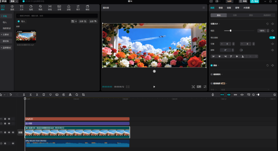Open the Text (文本) tool panel

point(21,7)
